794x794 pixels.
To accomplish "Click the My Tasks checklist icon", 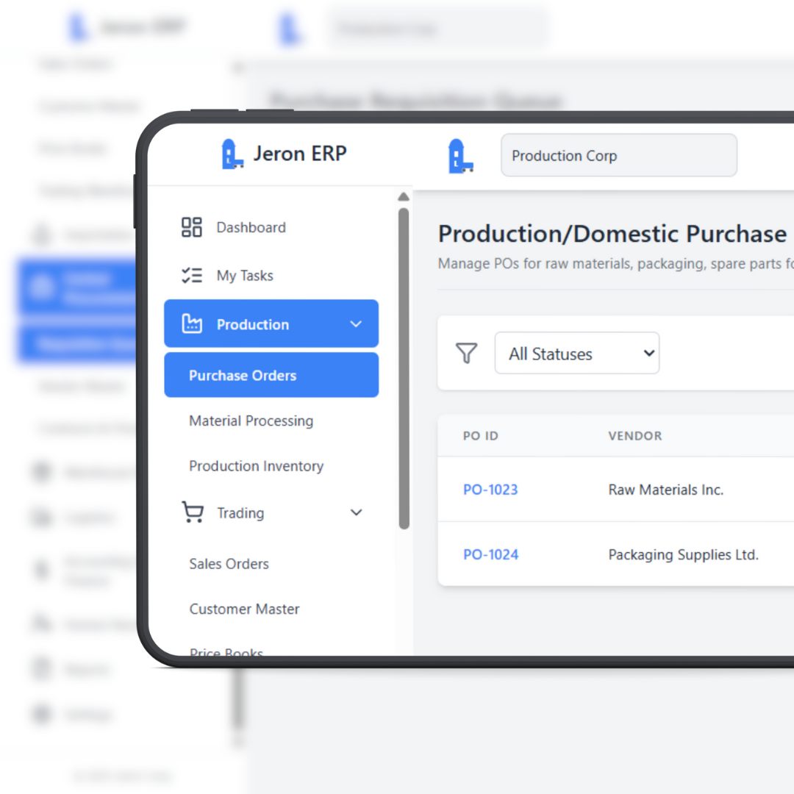I will click(x=192, y=276).
